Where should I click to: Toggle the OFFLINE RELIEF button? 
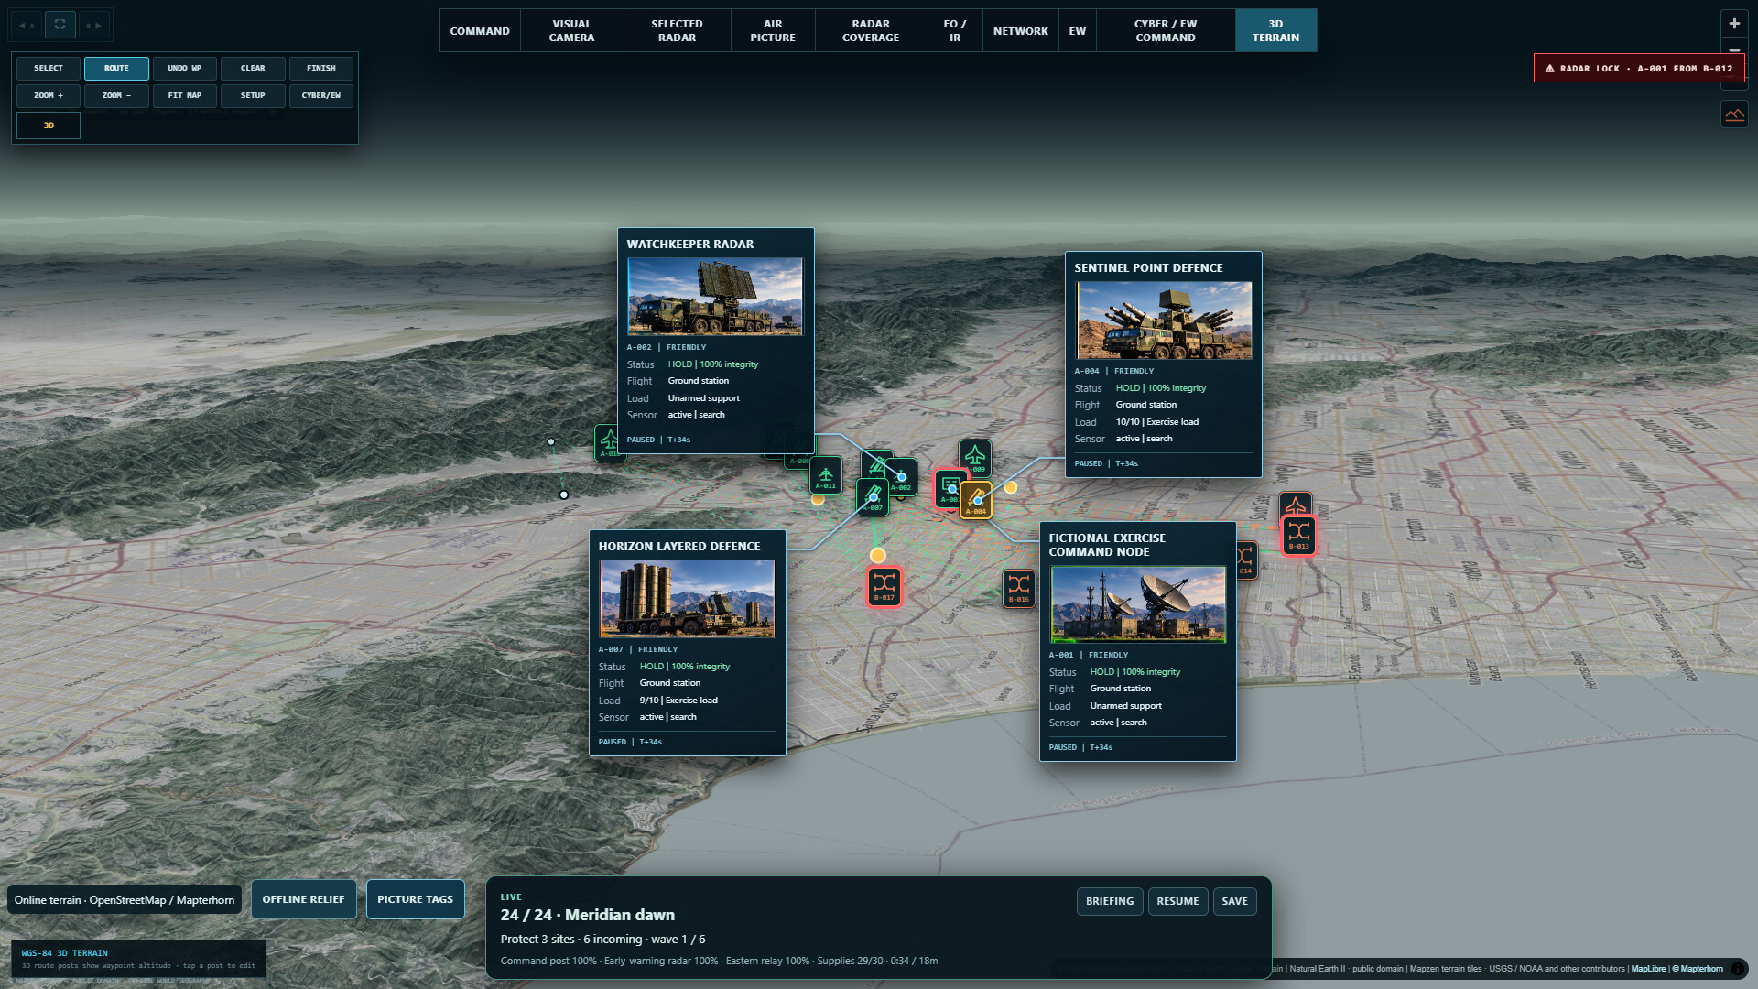[303, 899]
